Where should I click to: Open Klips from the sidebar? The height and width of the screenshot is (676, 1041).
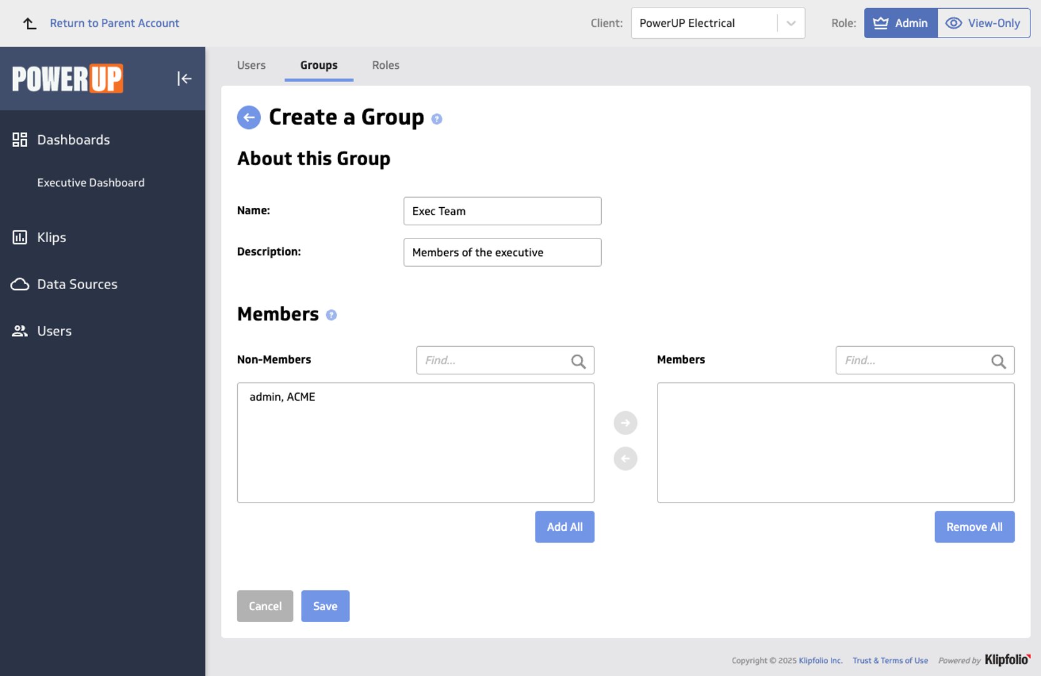pyautogui.click(x=19, y=237)
